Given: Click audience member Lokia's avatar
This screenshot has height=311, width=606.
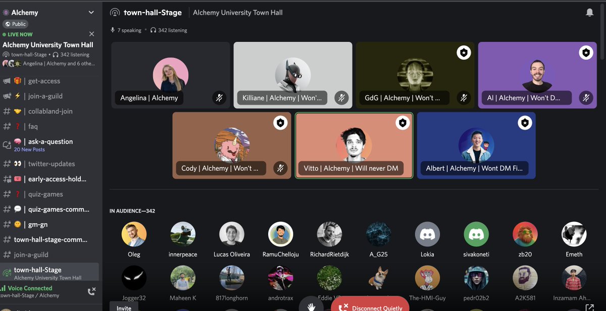Looking at the screenshot, I should [x=427, y=234].
